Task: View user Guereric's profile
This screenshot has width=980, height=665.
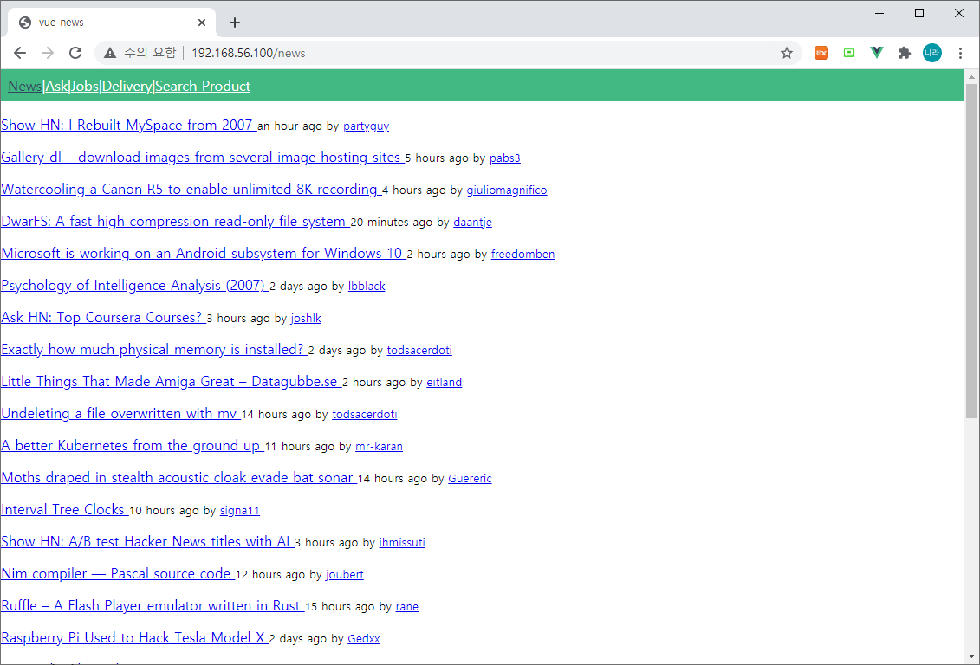Action: (x=470, y=478)
